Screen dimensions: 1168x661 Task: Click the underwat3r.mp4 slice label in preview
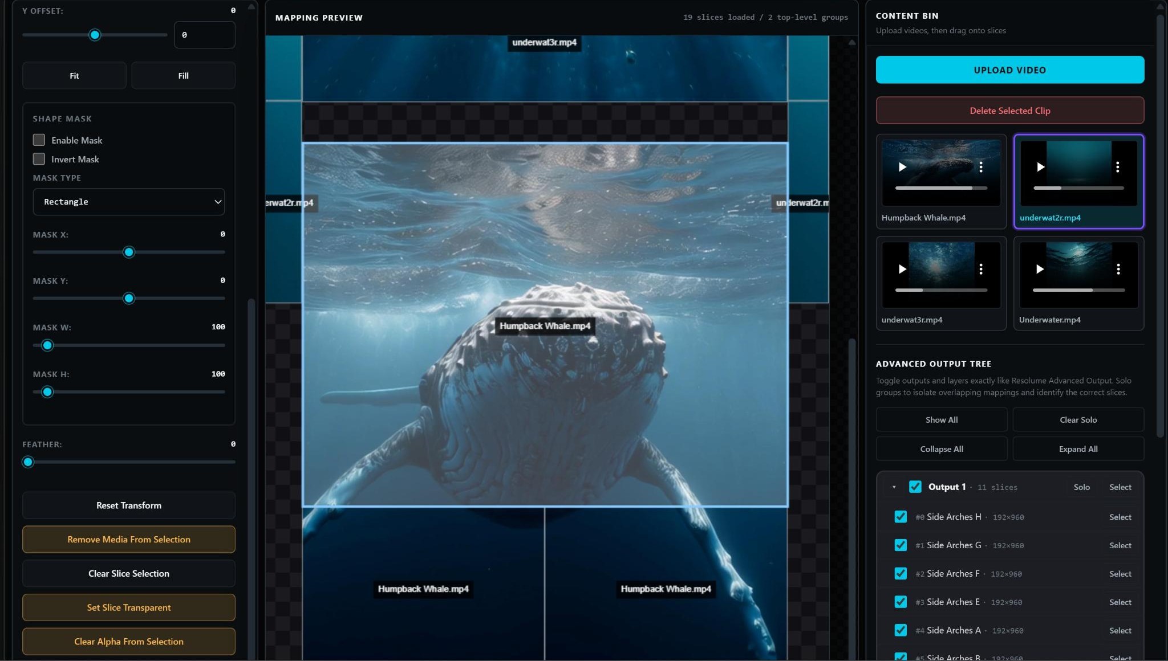[544, 43]
